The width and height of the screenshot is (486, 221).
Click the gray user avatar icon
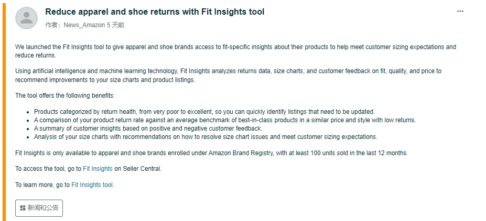(27, 18)
